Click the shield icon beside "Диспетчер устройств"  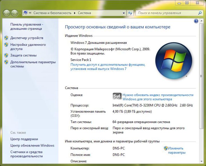6,38
